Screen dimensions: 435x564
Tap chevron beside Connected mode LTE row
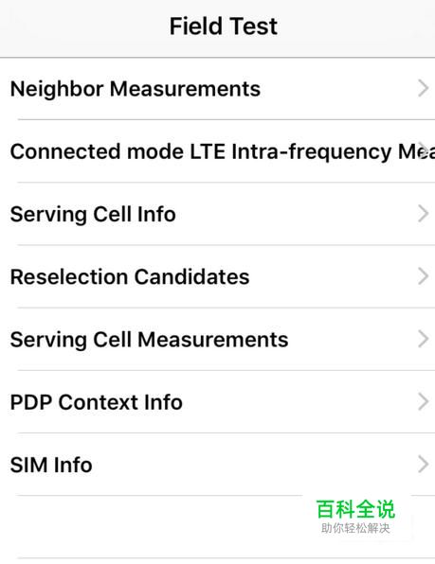[x=425, y=151]
